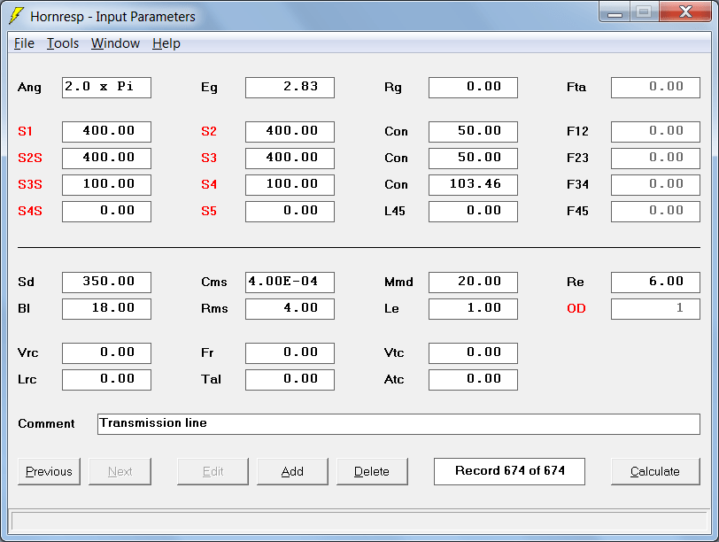719x542 pixels.
Task: Click the Bl input field
Action: pyautogui.click(x=106, y=309)
